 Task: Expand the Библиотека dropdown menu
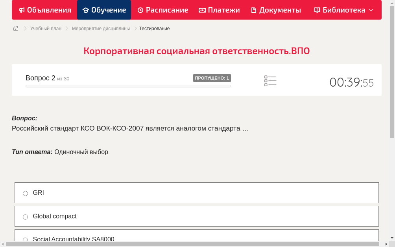(371, 10)
